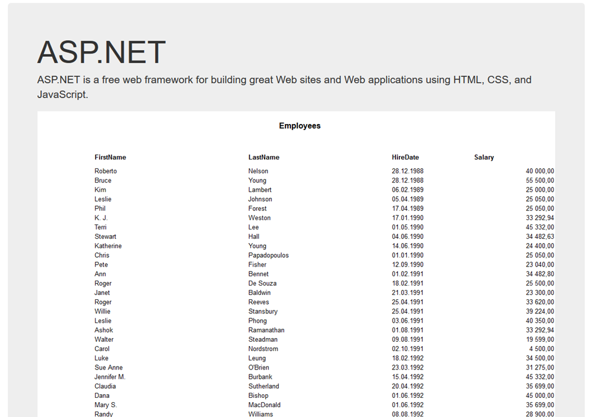Click last name Johnson
This screenshot has height=417, width=602.
pyautogui.click(x=260, y=199)
